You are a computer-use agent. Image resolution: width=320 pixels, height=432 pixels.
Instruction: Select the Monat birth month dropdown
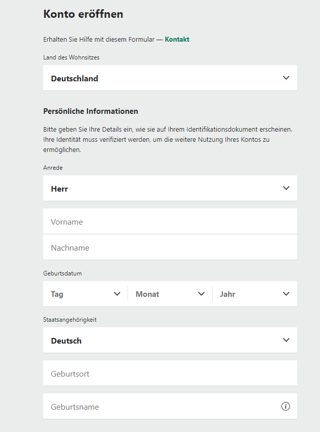[x=170, y=294]
